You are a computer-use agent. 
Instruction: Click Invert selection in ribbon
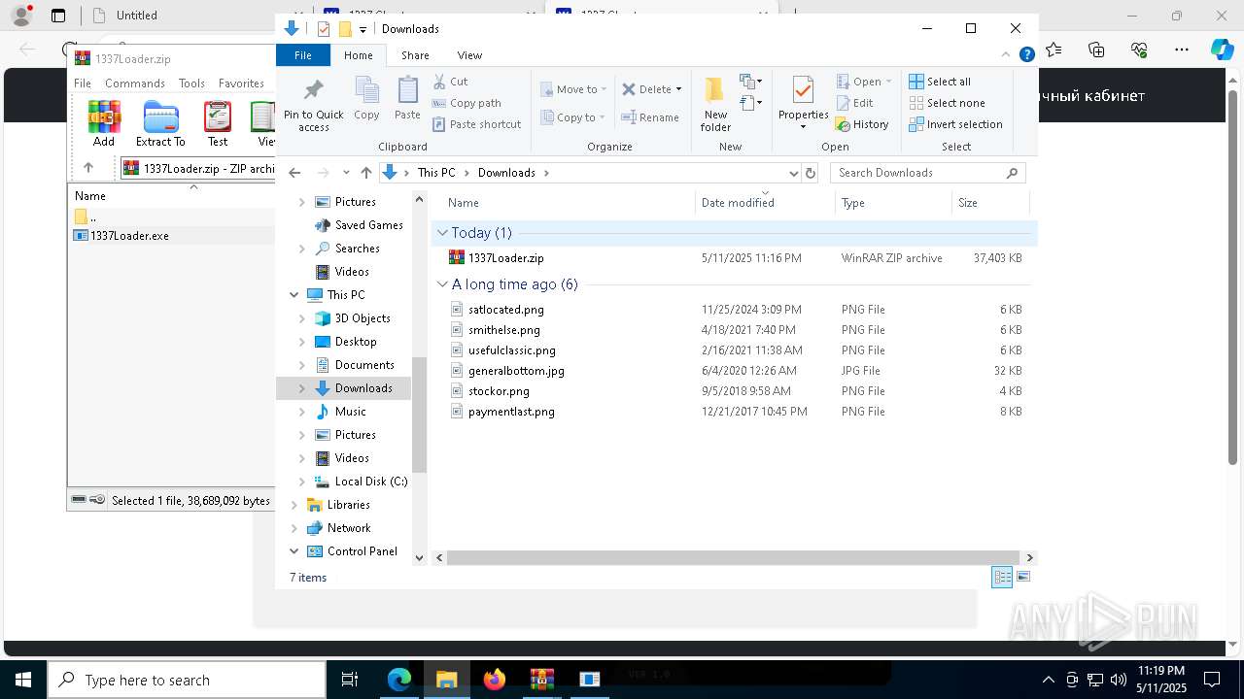(x=956, y=124)
